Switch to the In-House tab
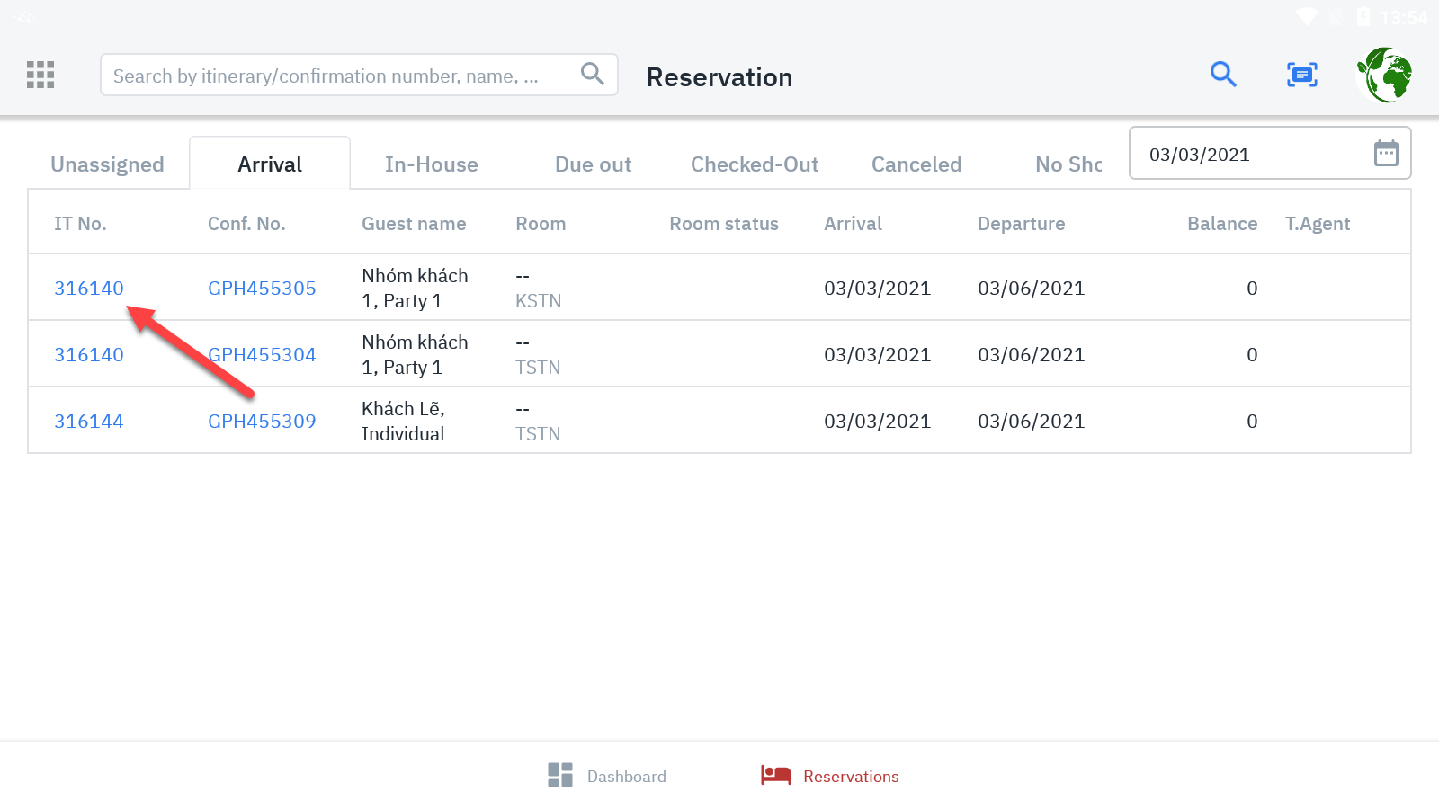The image size is (1439, 809). pos(431,164)
